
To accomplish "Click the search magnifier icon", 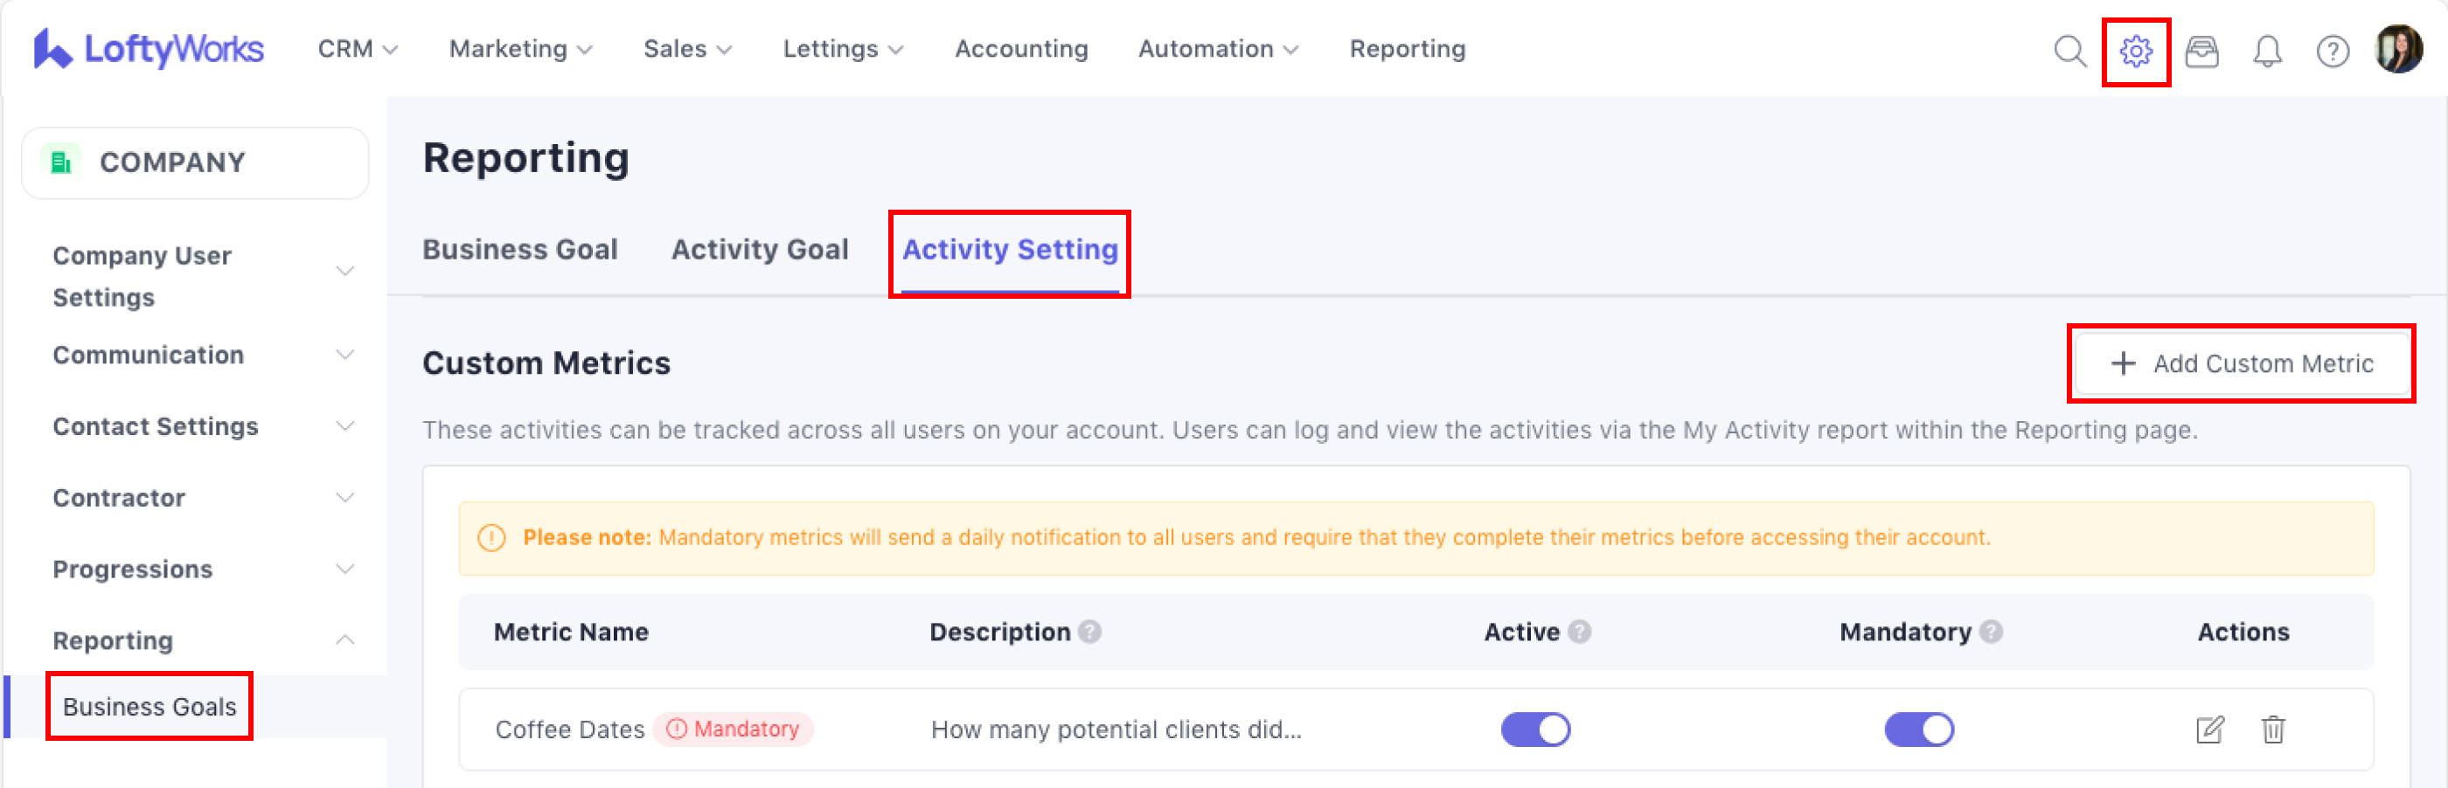I will pos(2069,51).
